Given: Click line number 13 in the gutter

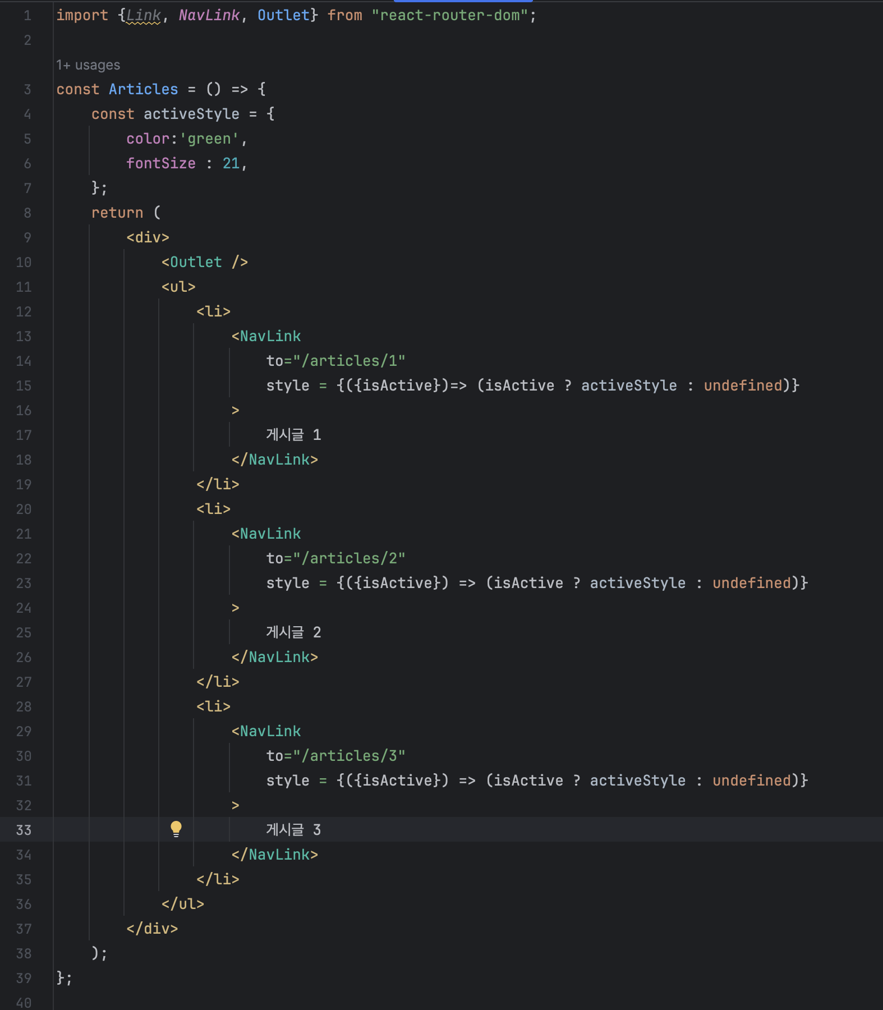Looking at the screenshot, I should (x=24, y=336).
